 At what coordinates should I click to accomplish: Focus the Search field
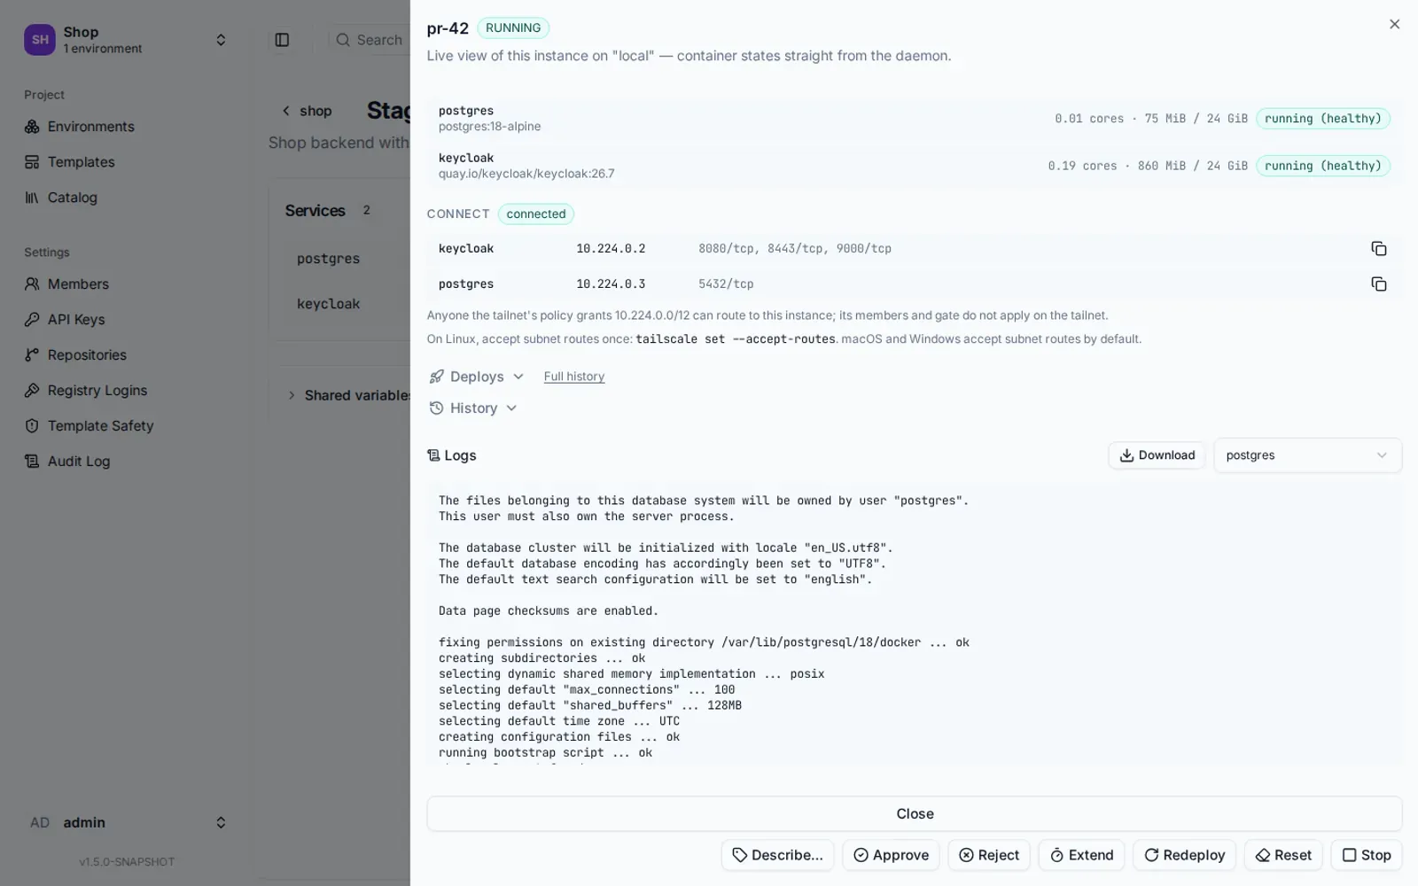pos(369,40)
